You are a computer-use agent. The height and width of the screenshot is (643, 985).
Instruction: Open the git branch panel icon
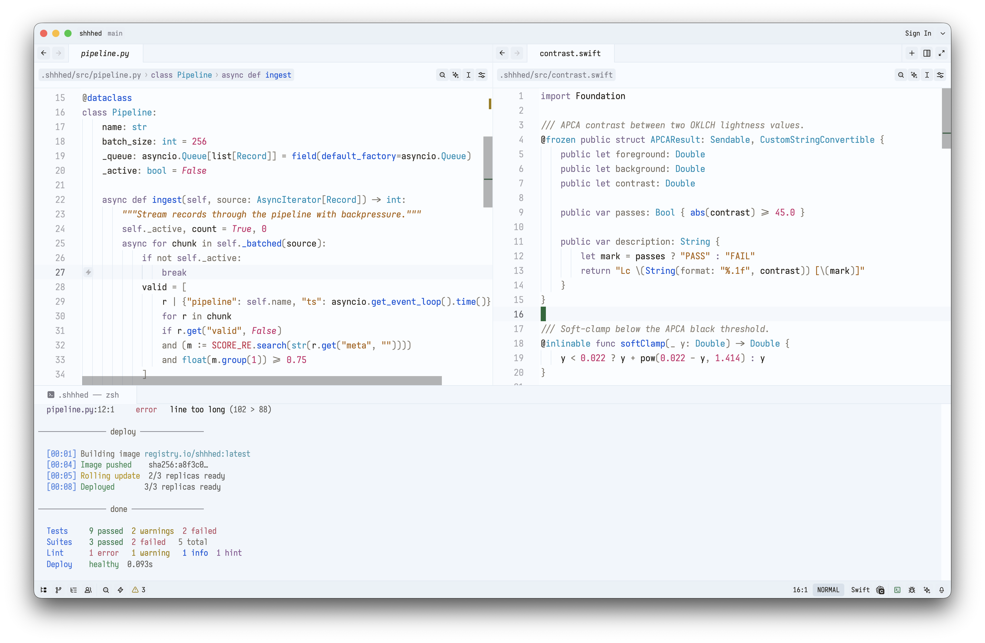click(x=58, y=590)
